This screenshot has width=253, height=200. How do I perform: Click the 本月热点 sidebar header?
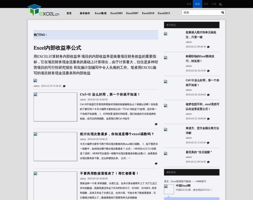pyautogui.click(x=192, y=25)
